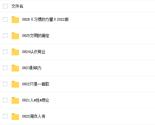The image size is (155, 125).
Task: Click the yellow folder icon of 0824认识商业
Action: 15,52
